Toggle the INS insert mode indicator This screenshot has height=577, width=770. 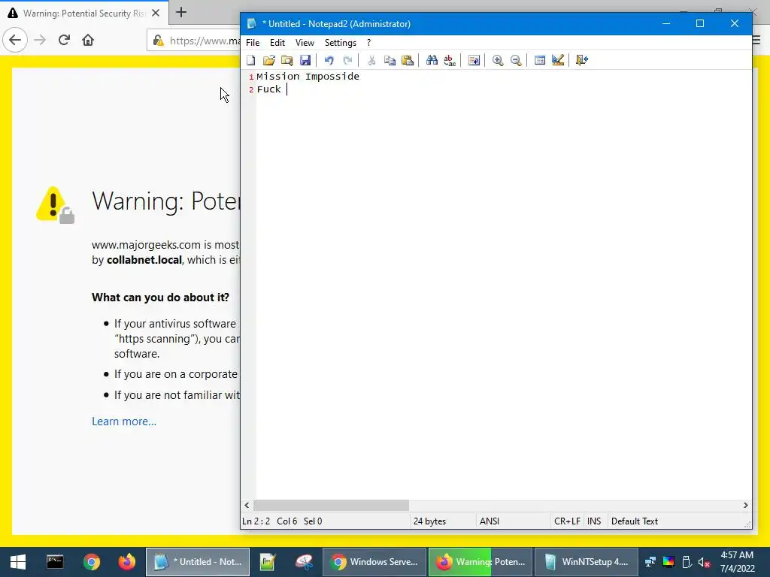(x=594, y=521)
